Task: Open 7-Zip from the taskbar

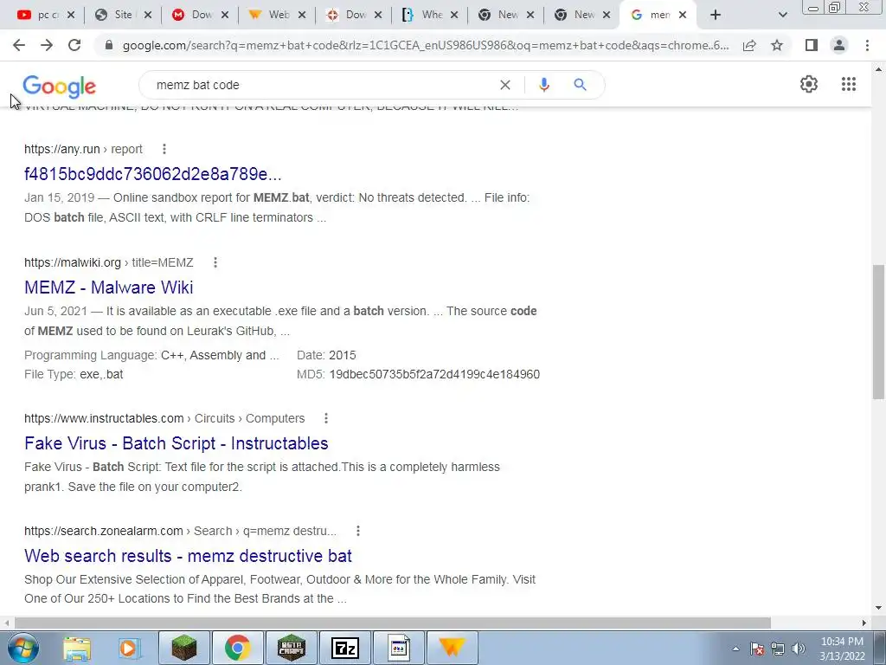Action: [x=345, y=648]
